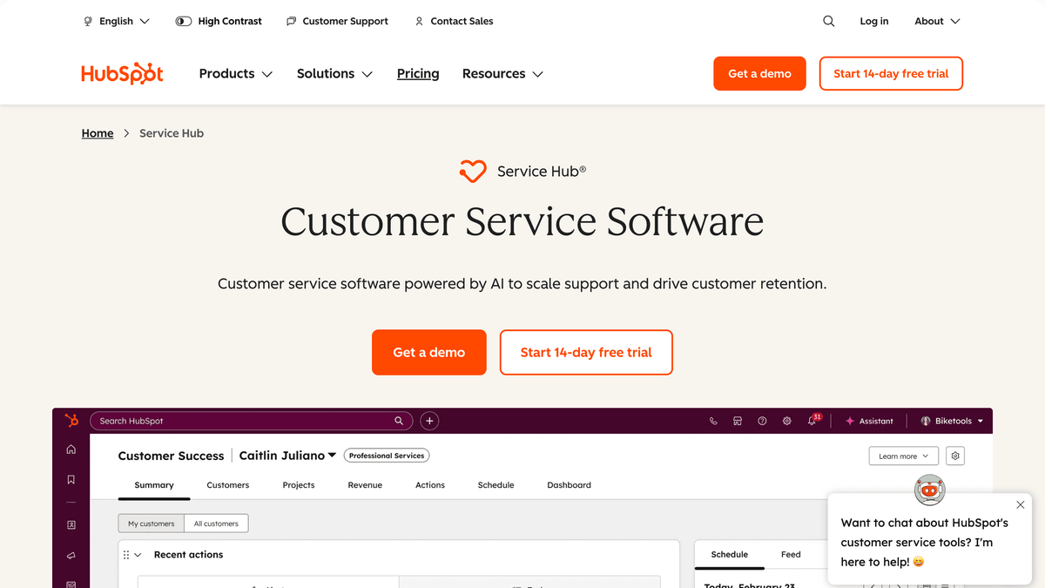Toggle High Contrast mode

pos(219,21)
